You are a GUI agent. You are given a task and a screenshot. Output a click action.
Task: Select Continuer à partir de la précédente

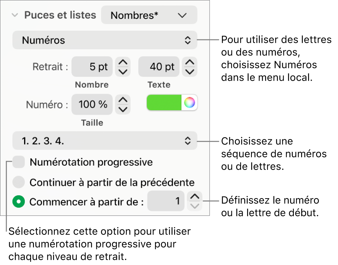(x=19, y=182)
